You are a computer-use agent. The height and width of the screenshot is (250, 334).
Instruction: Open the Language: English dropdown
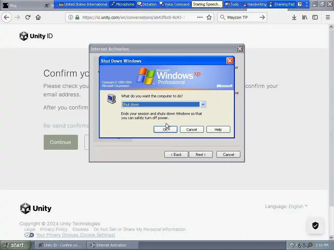[286, 206]
